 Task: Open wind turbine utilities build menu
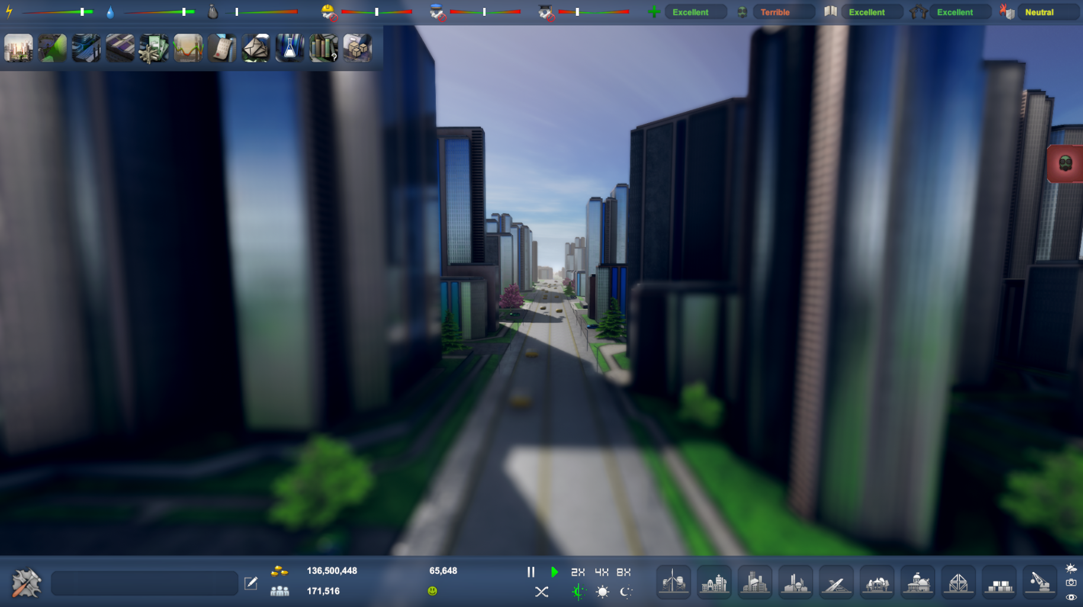[x=673, y=583]
